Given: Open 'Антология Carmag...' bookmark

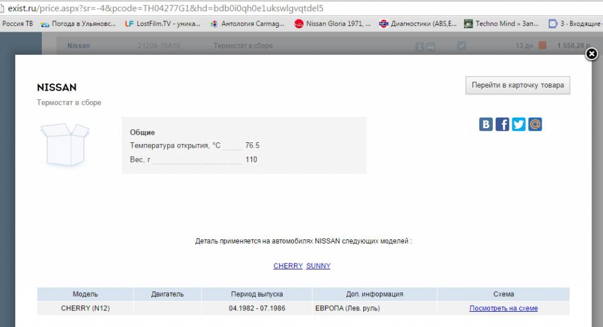Looking at the screenshot, I should point(247,24).
